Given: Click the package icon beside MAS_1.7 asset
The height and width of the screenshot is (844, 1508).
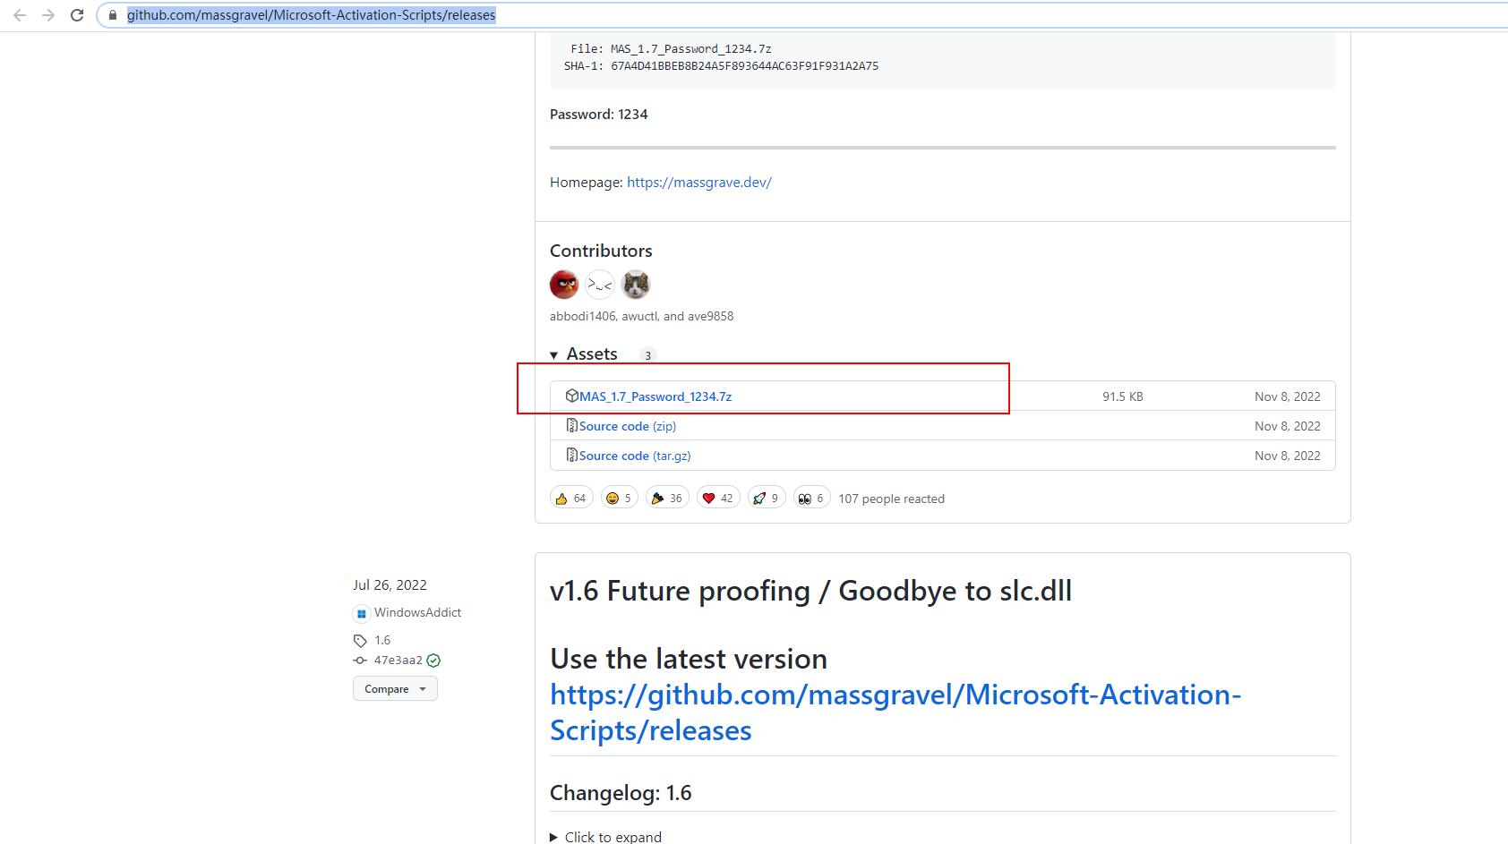Looking at the screenshot, I should [572, 396].
